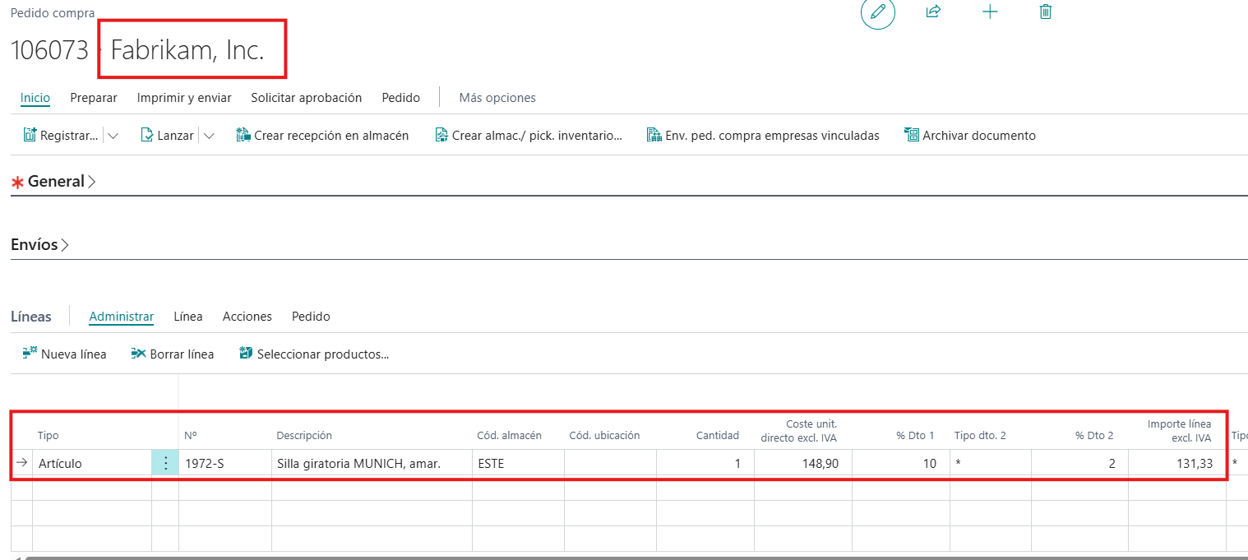Click the Lanzar release icon

point(148,135)
